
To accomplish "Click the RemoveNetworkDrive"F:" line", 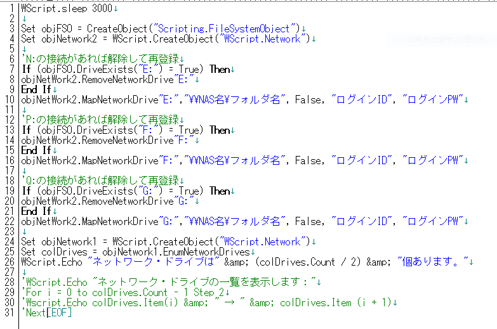I will click(x=107, y=140).
